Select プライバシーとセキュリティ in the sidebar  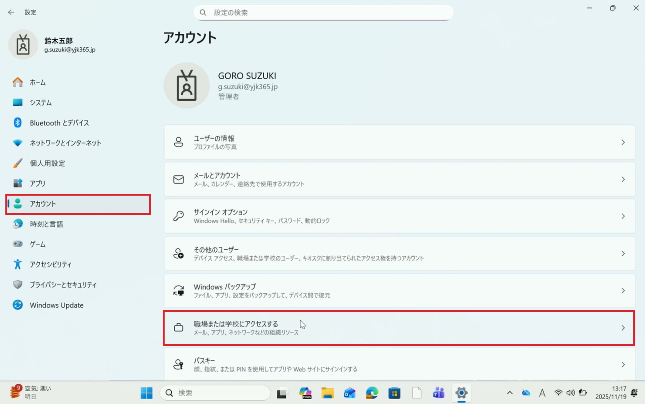coord(63,285)
